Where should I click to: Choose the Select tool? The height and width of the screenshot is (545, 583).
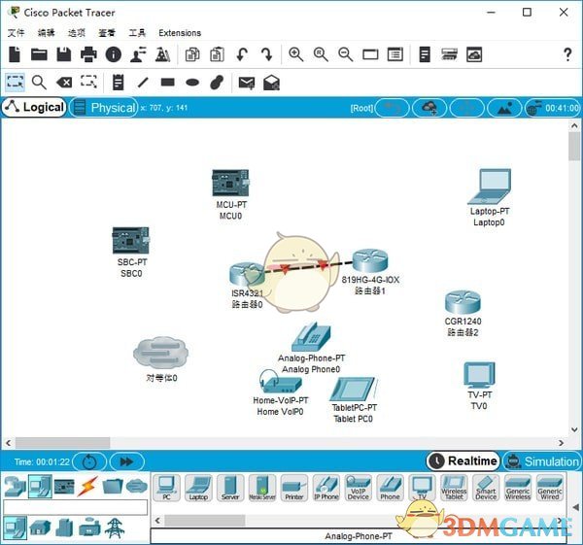15,83
